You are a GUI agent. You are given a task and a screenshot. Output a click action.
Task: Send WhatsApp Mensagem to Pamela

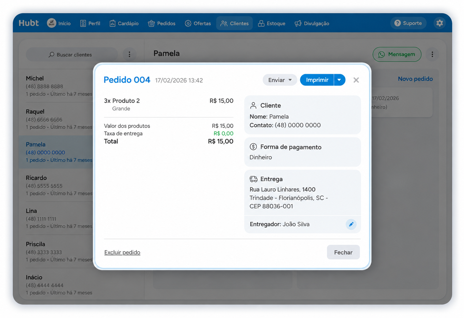click(x=397, y=54)
